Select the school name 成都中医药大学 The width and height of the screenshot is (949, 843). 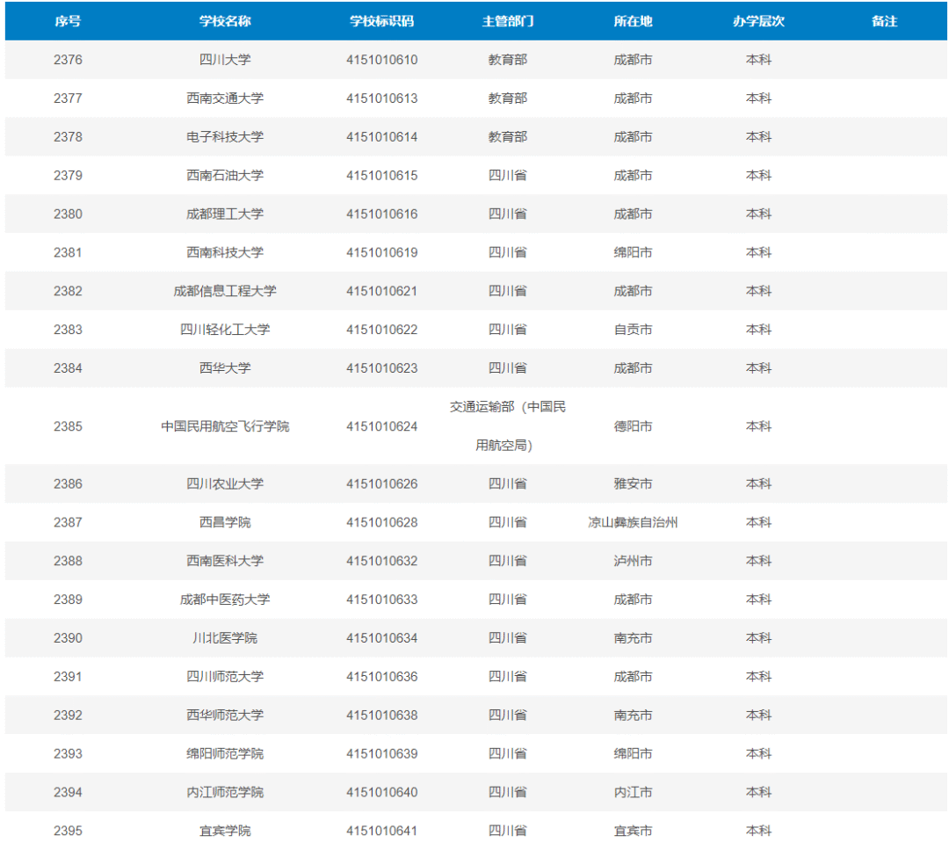[x=225, y=600]
